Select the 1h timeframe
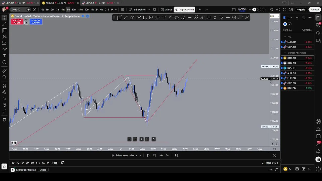Image resolution: width=322 pixels, height=181 pixels. point(92,10)
